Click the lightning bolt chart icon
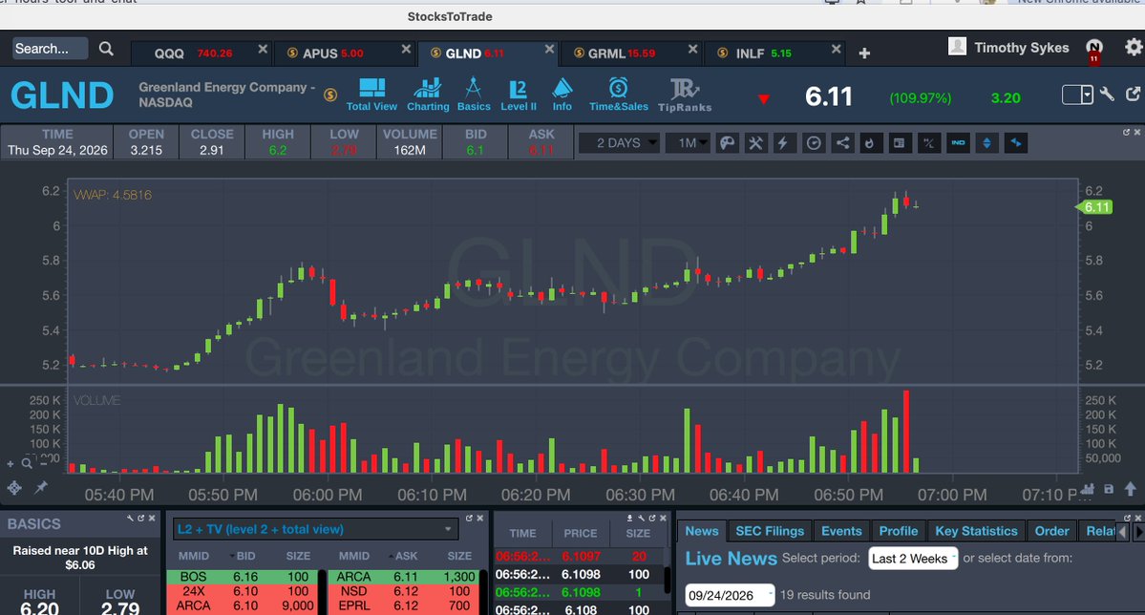The width and height of the screenshot is (1145, 615). pos(783,143)
